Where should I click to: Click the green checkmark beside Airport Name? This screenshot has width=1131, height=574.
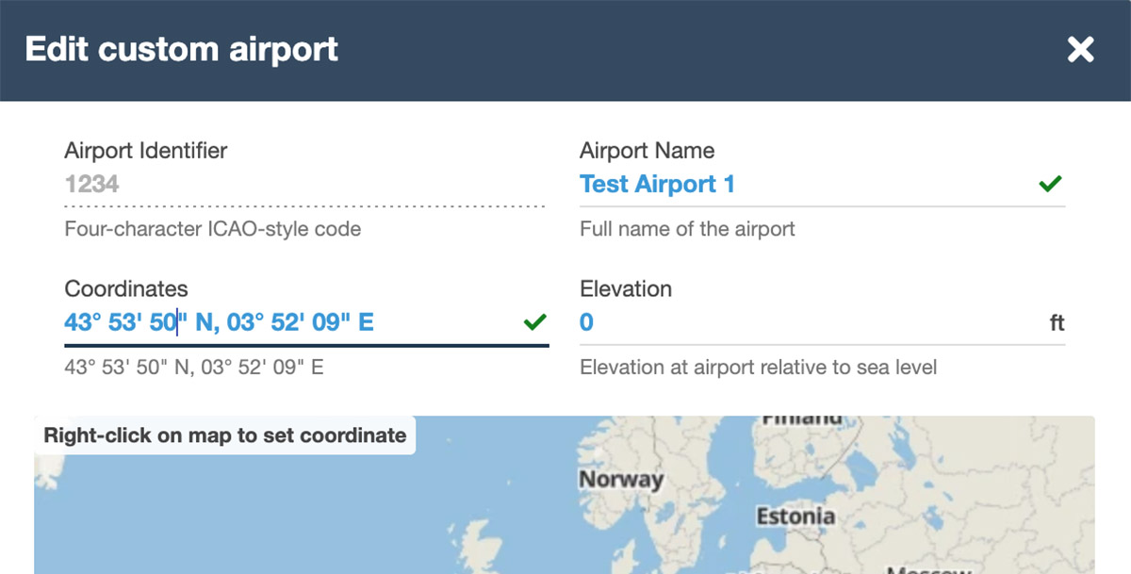point(1050,184)
